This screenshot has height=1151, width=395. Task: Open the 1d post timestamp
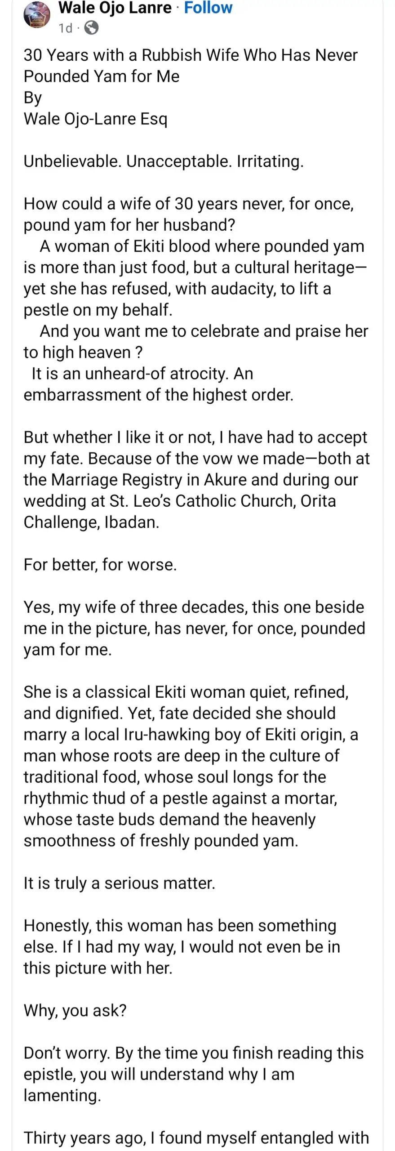65,28
